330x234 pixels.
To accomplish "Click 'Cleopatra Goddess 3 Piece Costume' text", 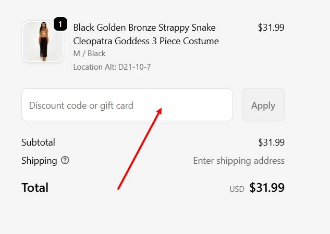I will [x=146, y=41].
